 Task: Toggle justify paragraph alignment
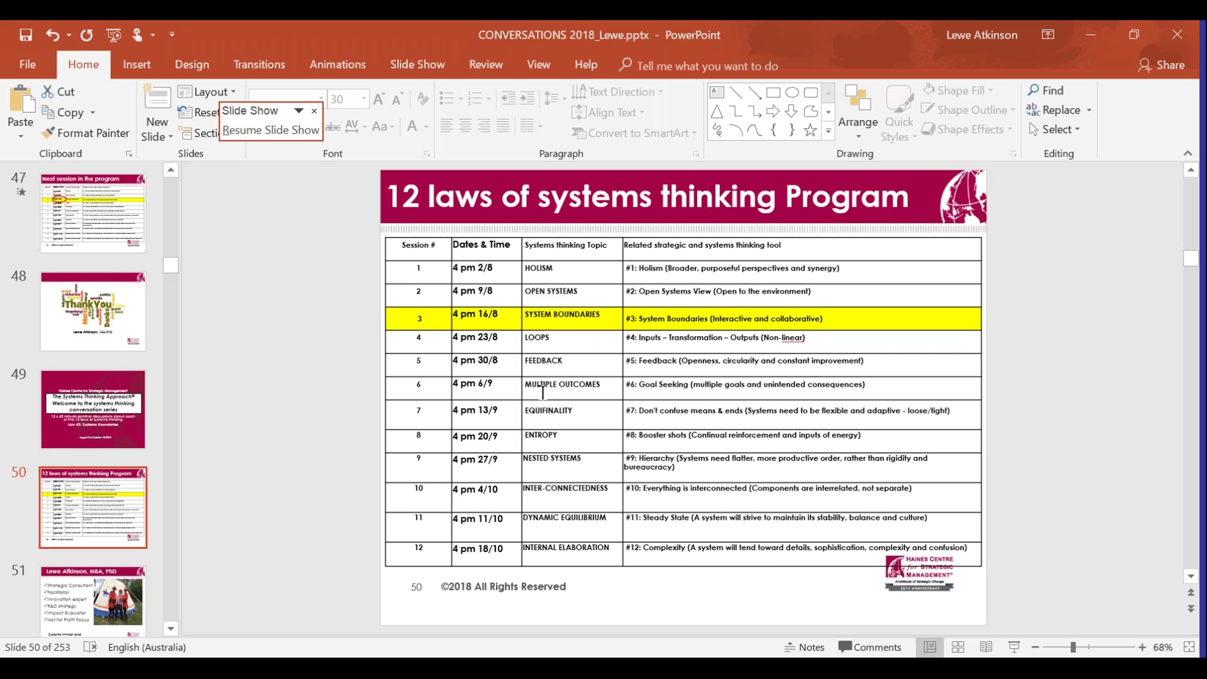503,125
